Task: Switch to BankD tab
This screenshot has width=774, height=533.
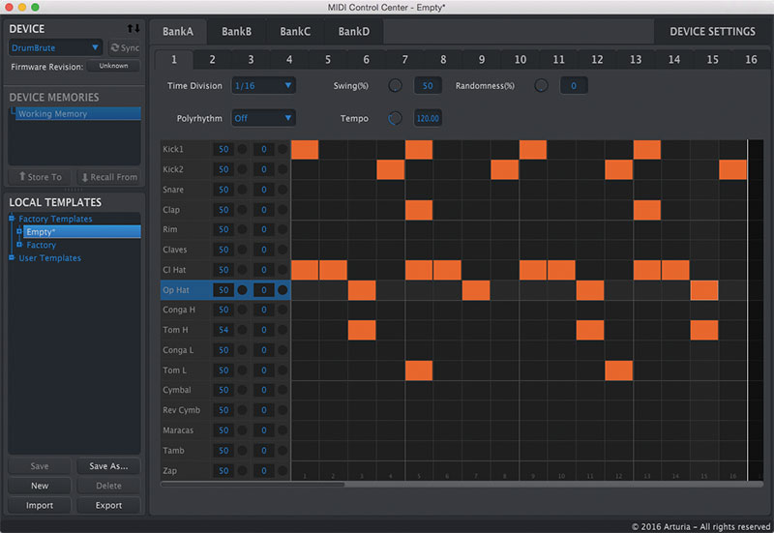Action: (354, 32)
